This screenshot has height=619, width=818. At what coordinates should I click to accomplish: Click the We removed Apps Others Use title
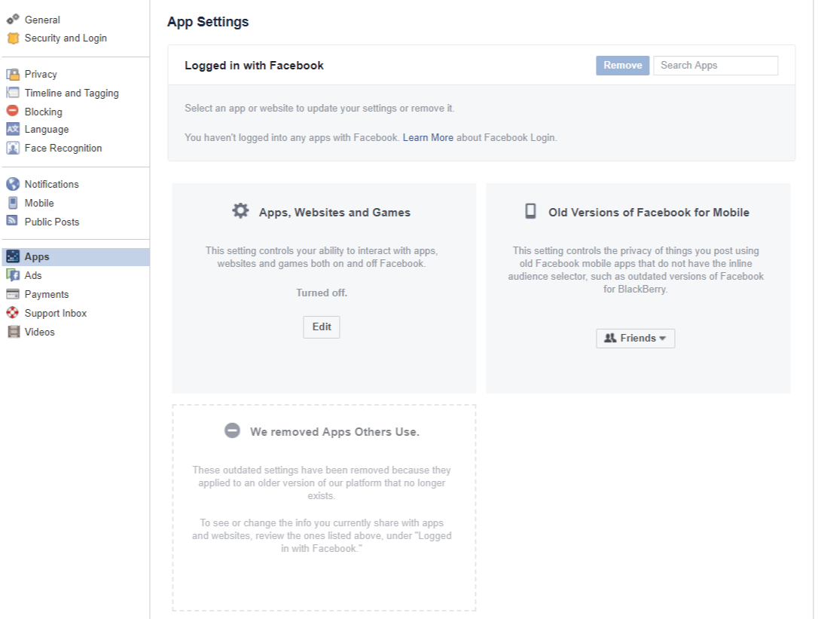[x=334, y=431]
